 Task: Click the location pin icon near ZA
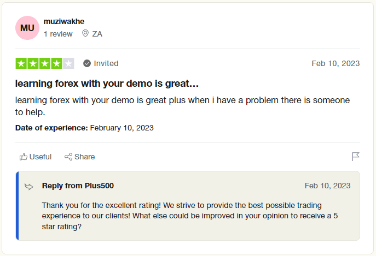(x=85, y=34)
